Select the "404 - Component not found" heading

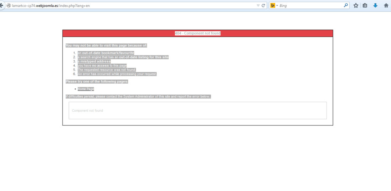(x=198, y=33)
